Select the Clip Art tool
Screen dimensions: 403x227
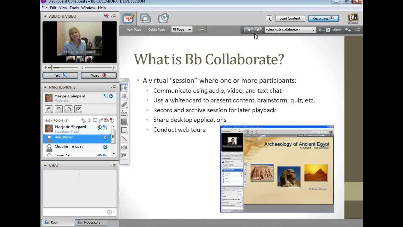coord(124,156)
